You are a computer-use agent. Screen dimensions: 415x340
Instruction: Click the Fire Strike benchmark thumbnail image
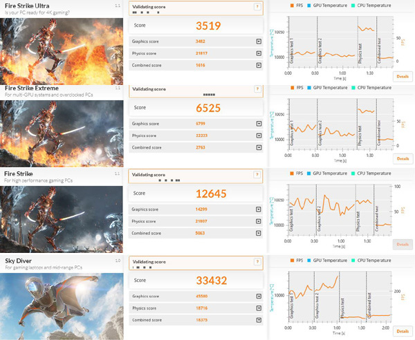(62, 219)
